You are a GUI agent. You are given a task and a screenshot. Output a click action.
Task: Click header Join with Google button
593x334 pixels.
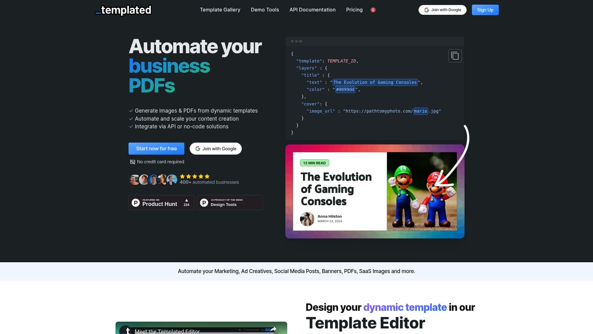click(x=442, y=10)
